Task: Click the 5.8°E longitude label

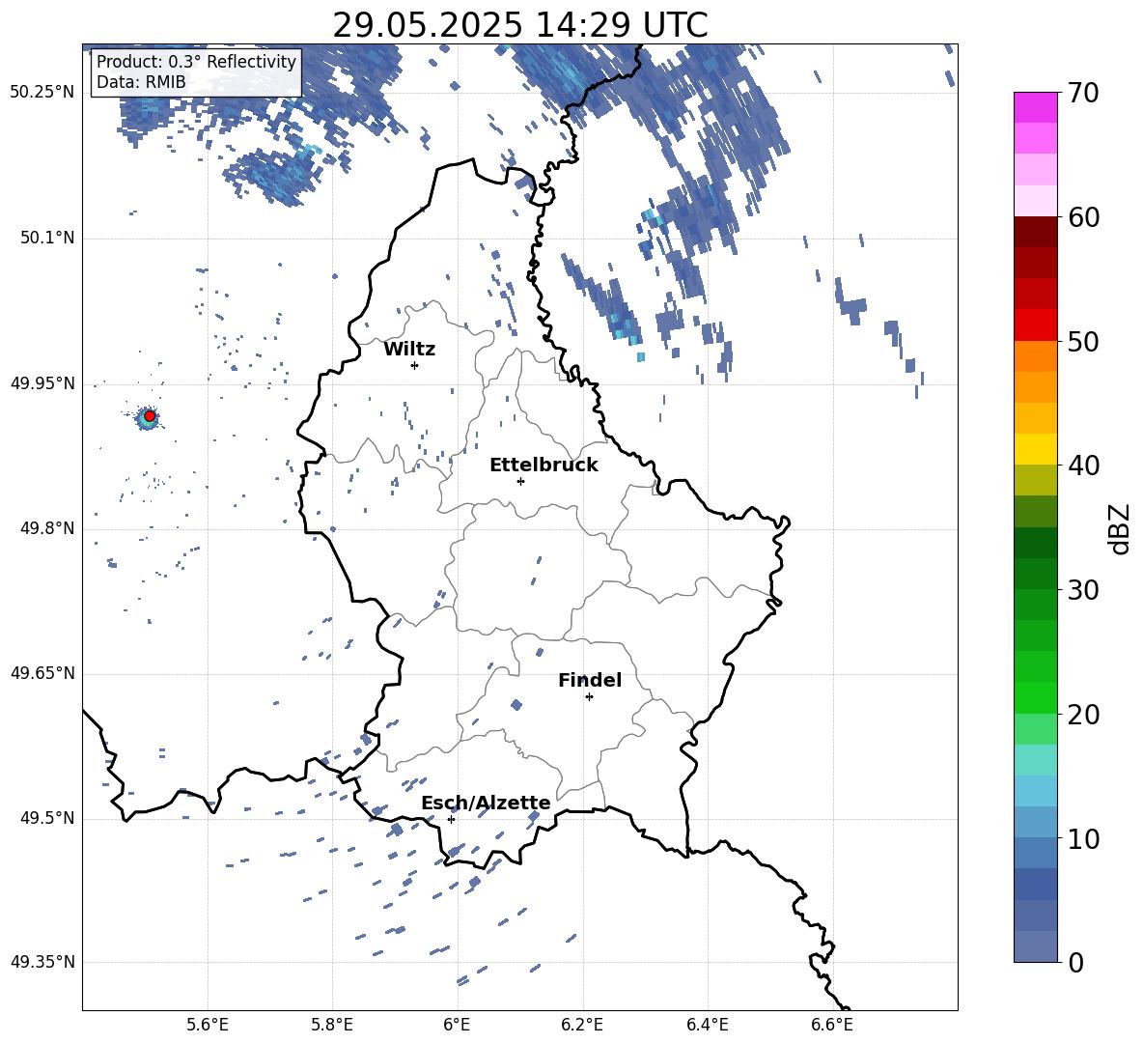Action: 332,1025
